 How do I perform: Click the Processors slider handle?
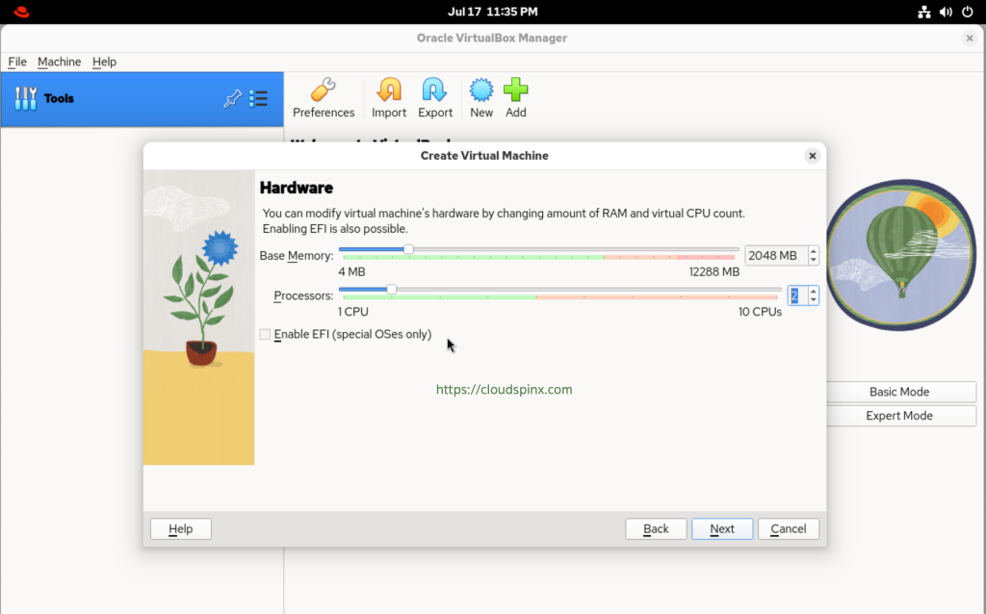point(391,289)
